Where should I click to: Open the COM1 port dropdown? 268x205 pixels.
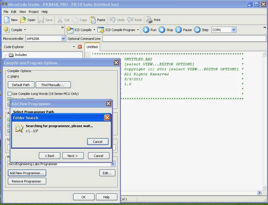pyautogui.click(x=234, y=30)
